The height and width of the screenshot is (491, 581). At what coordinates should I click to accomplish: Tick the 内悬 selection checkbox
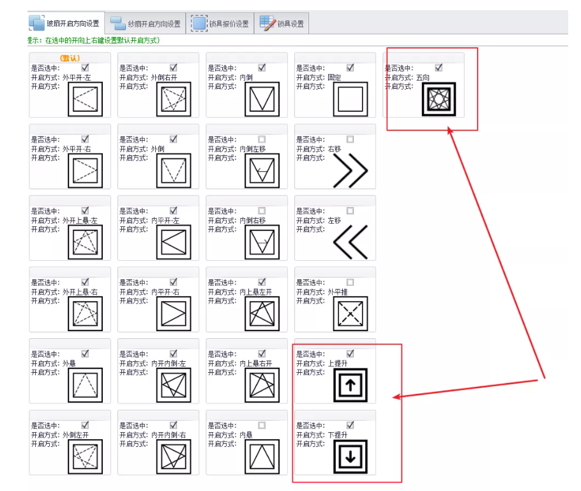tap(262, 425)
